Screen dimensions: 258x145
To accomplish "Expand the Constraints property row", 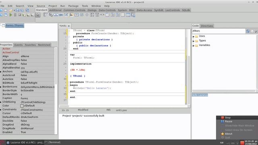I will pyautogui.click(x=1, y=110).
